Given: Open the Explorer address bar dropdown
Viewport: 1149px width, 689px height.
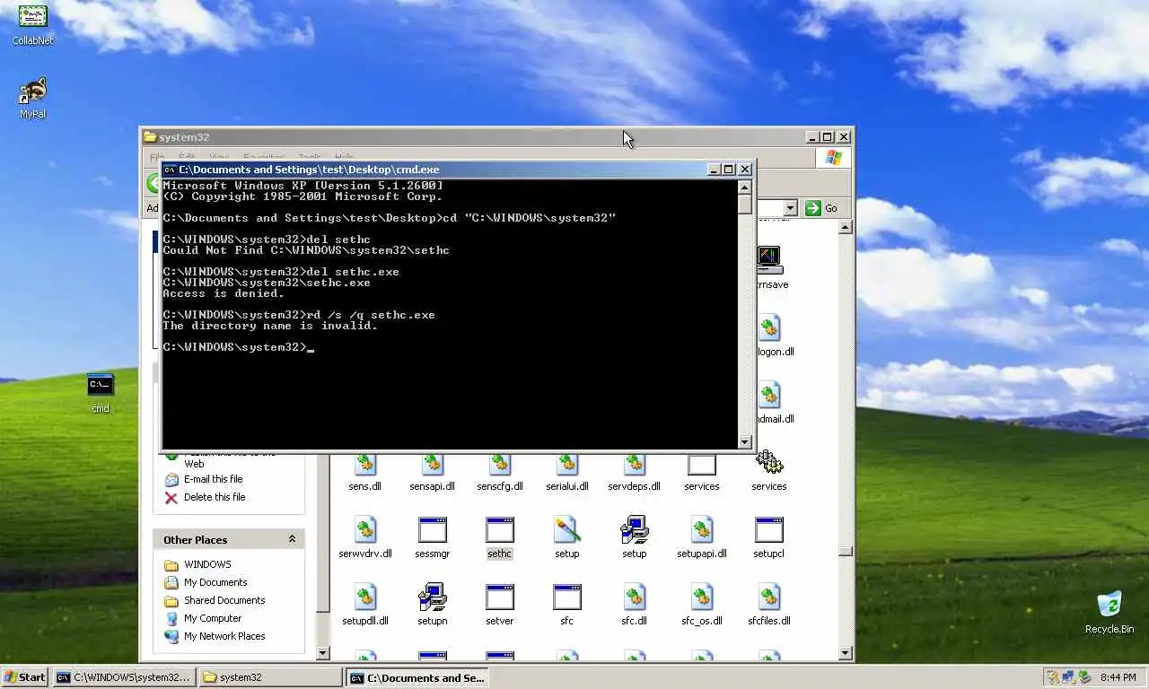Looking at the screenshot, I should pos(790,208).
